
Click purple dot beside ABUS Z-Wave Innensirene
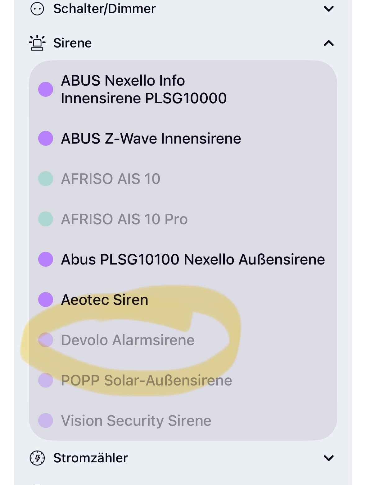tap(46, 138)
